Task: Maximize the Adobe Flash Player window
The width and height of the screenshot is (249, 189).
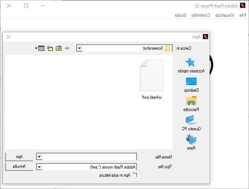Action: pos(26,6)
